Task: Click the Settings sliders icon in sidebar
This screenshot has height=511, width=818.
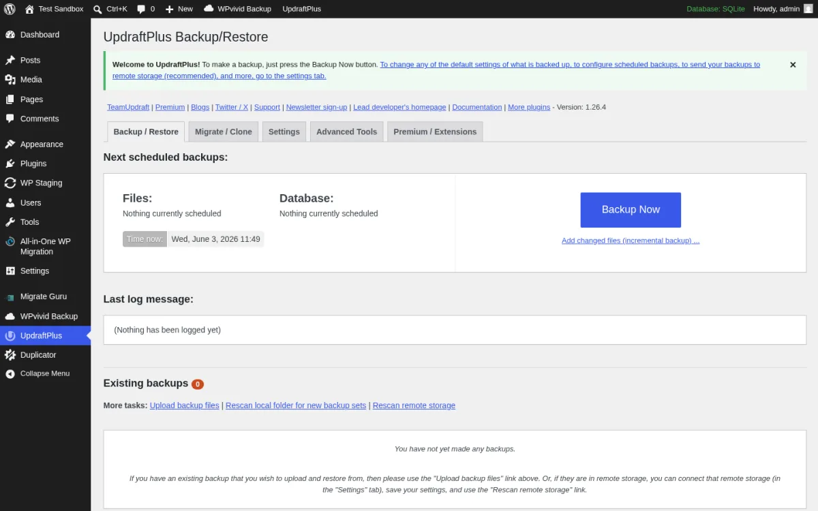Action: coord(10,271)
